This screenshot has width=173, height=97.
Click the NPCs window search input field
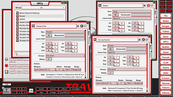(x=23, y=54)
